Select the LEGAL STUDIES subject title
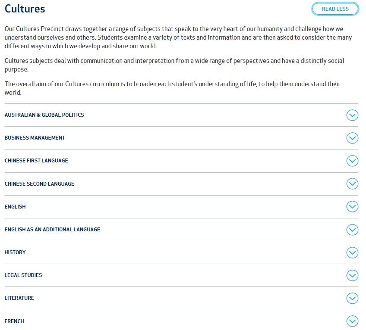 click(23, 275)
